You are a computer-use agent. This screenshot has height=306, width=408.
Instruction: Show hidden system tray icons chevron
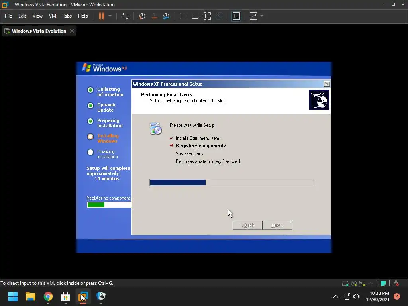(x=336, y=296)
